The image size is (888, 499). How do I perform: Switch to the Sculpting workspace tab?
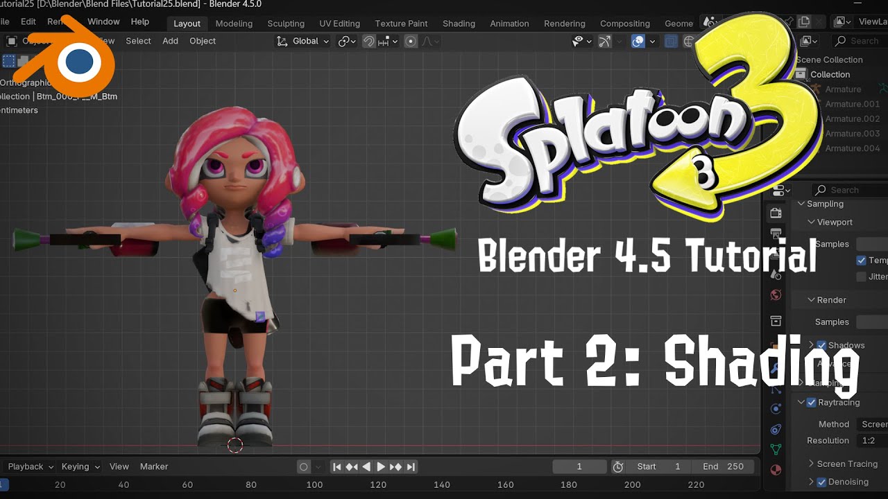pos(286,24)
